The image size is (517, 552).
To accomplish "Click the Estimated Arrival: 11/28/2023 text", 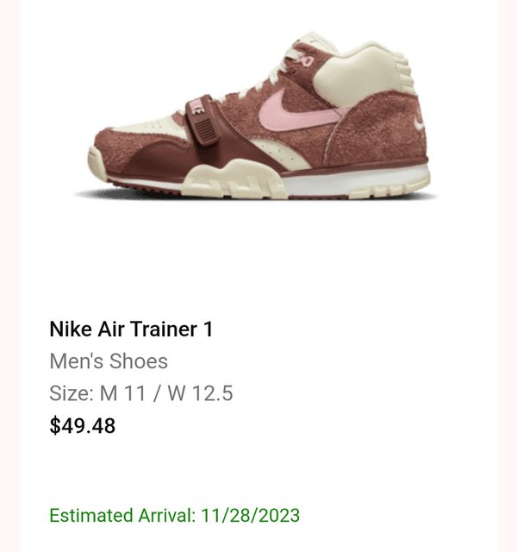I will point(174,515).
